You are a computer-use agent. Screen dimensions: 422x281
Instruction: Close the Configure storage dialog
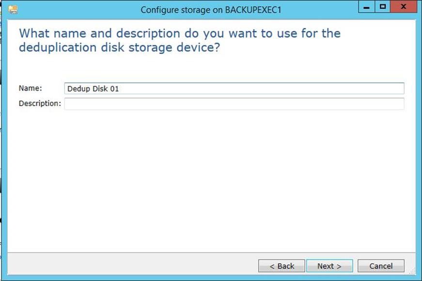[x=404, y=7]
